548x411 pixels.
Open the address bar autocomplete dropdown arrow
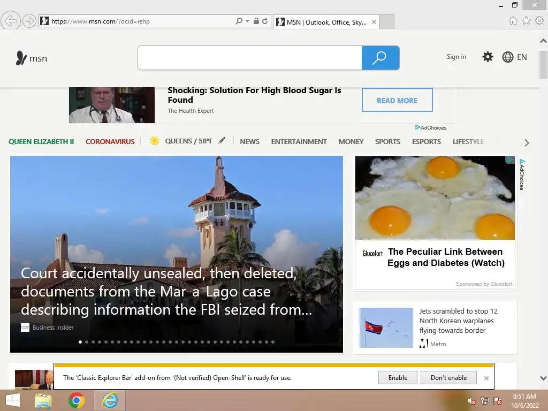tap(247, 21)
